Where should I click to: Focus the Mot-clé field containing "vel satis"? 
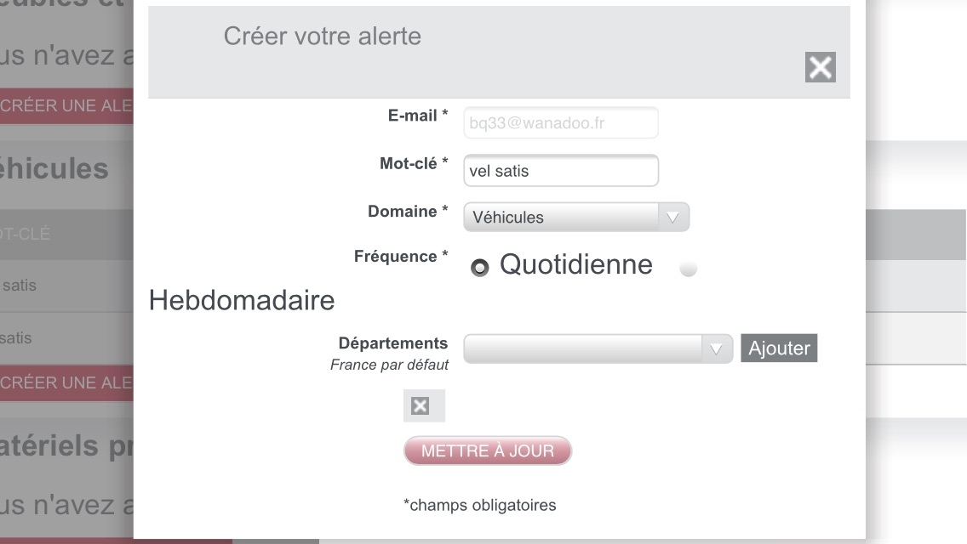click(561, 171)
